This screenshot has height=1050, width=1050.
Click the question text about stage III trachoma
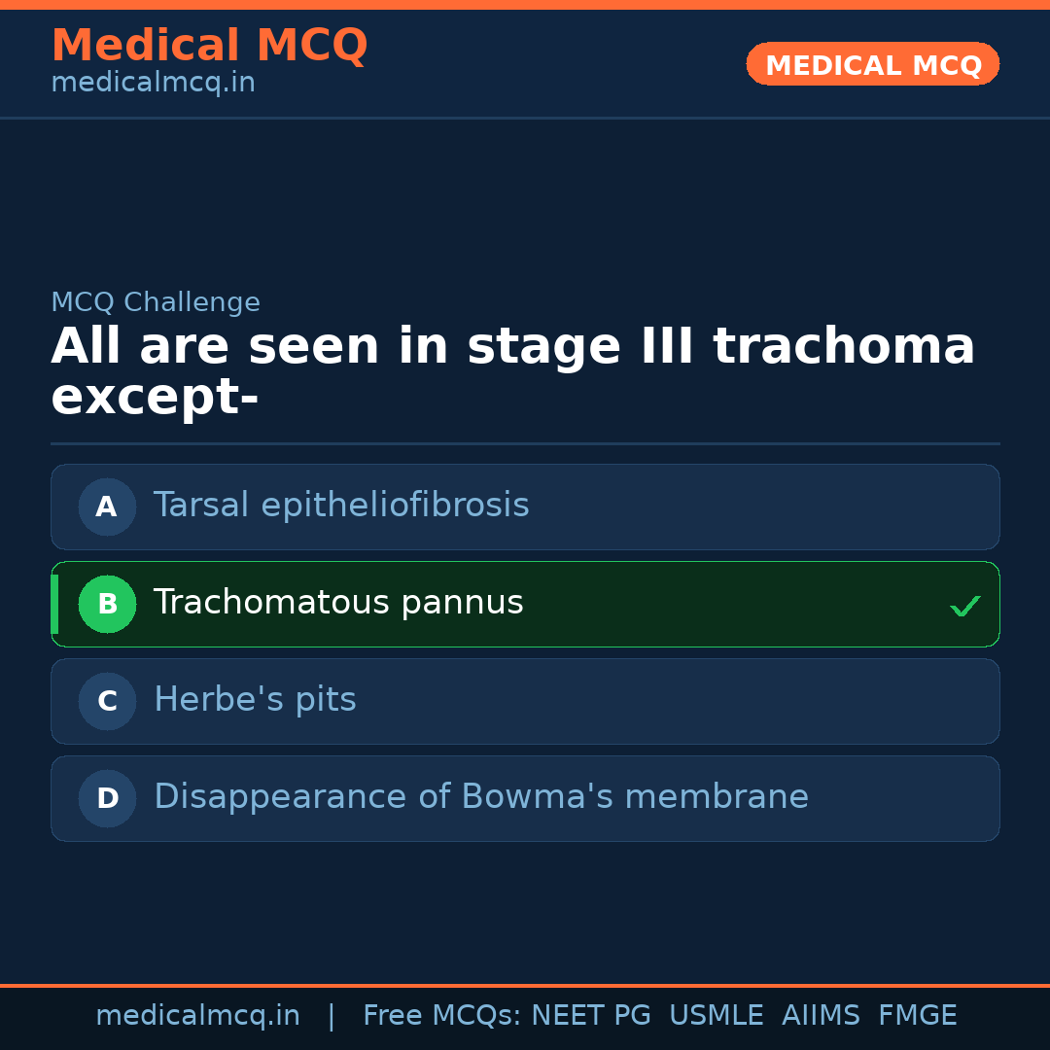pyautogui.click(x=512, y=371)
